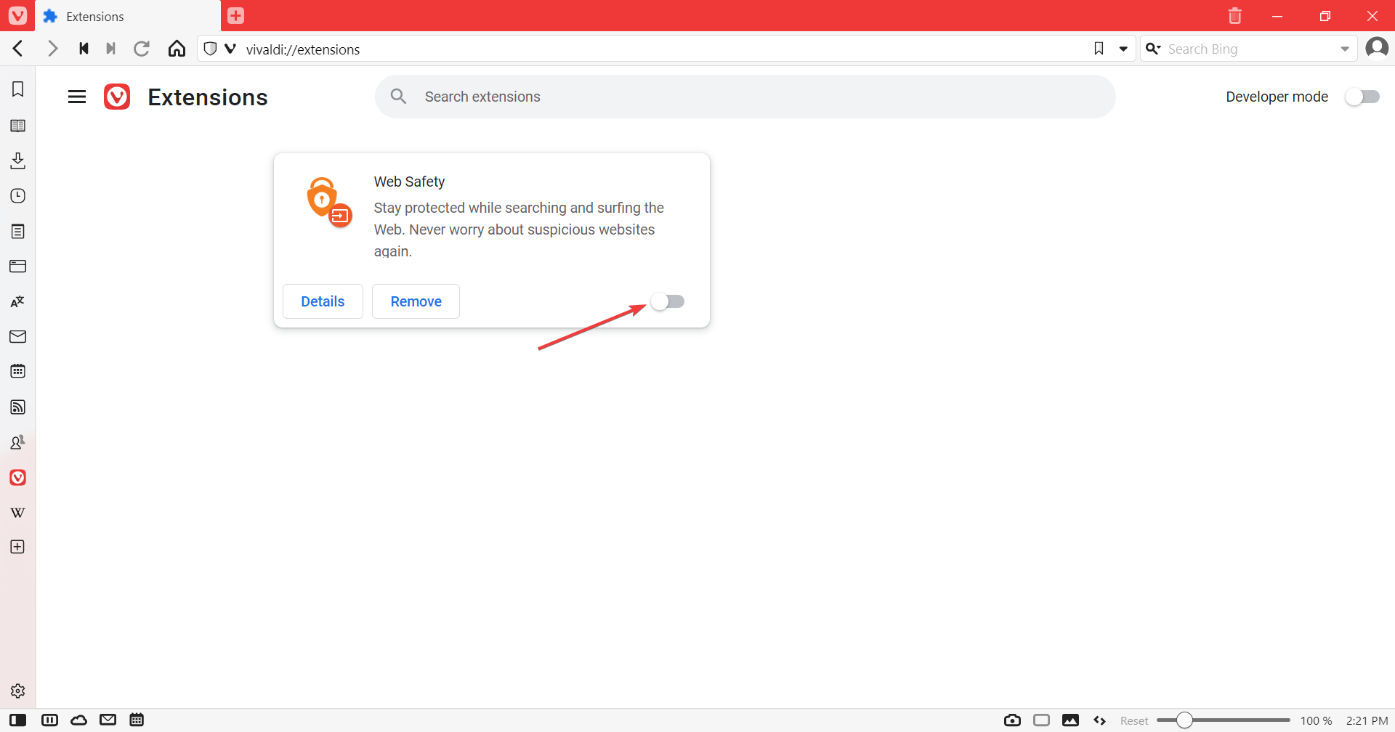Open page actions code icon
The width and height of the screenshot is (1395, 732).
pyautogui.click(x=1099, y=720)
